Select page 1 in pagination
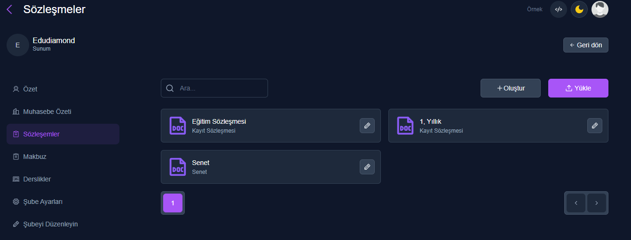The height and width of the screenshot is (240, 631). (x=173, y=203)
